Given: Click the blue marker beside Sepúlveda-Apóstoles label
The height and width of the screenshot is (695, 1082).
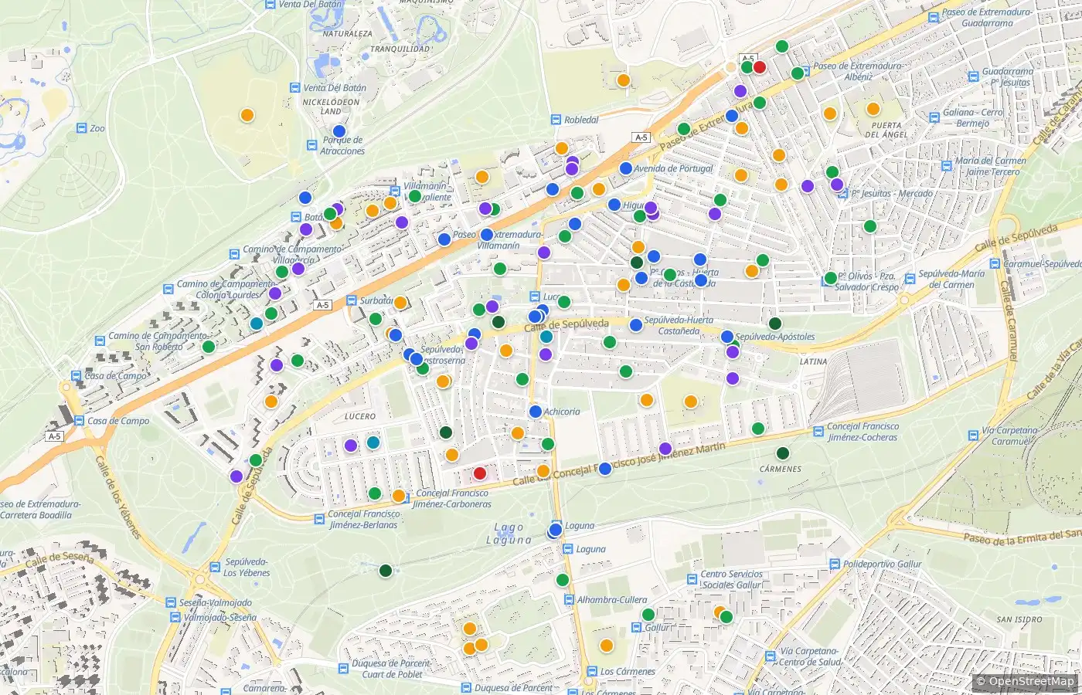Looking at the screenshot, I should (x=726, y=337).
